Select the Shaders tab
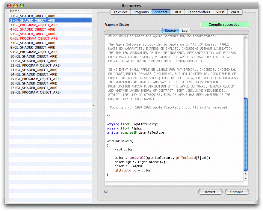263x211 pixels. (161, 12)
